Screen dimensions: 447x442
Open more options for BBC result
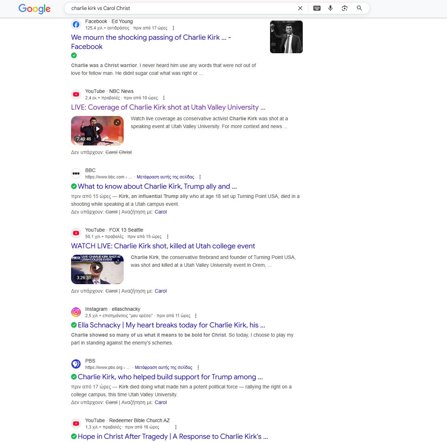200,177
